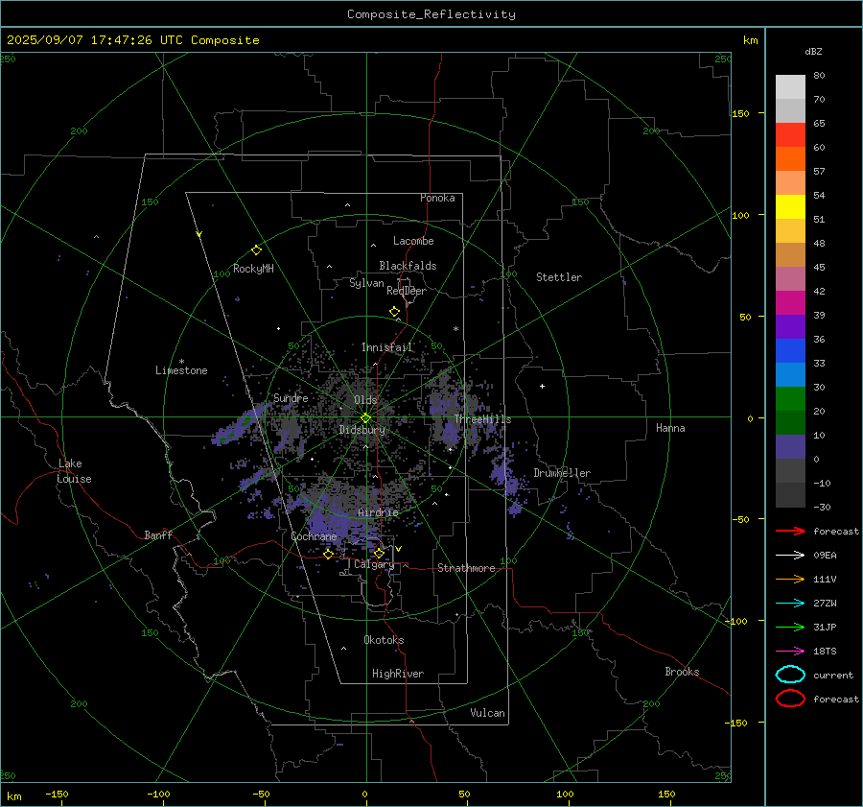
Task: Click the cyan current ellipse in legend
Action: click(x=790, y=675)
